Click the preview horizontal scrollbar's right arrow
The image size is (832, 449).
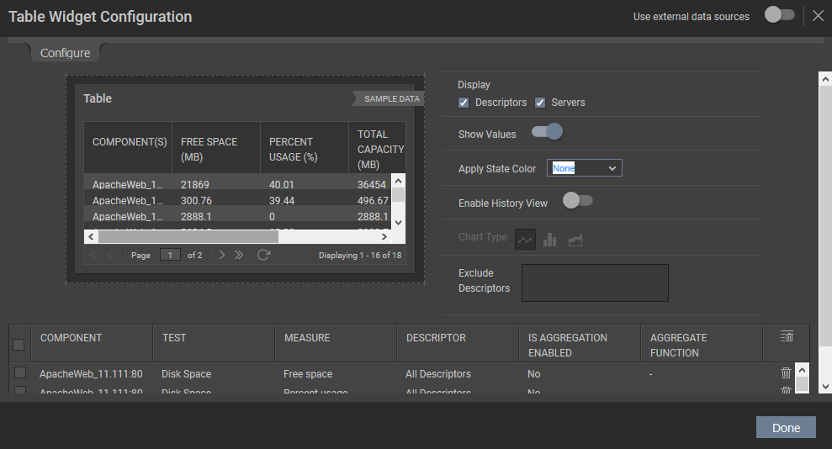click(384, 236)
